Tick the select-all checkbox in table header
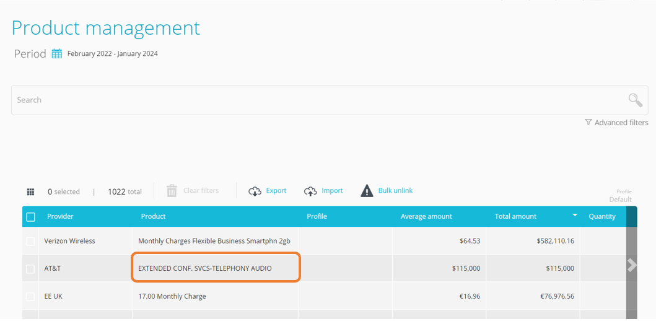 click(30, 217)
